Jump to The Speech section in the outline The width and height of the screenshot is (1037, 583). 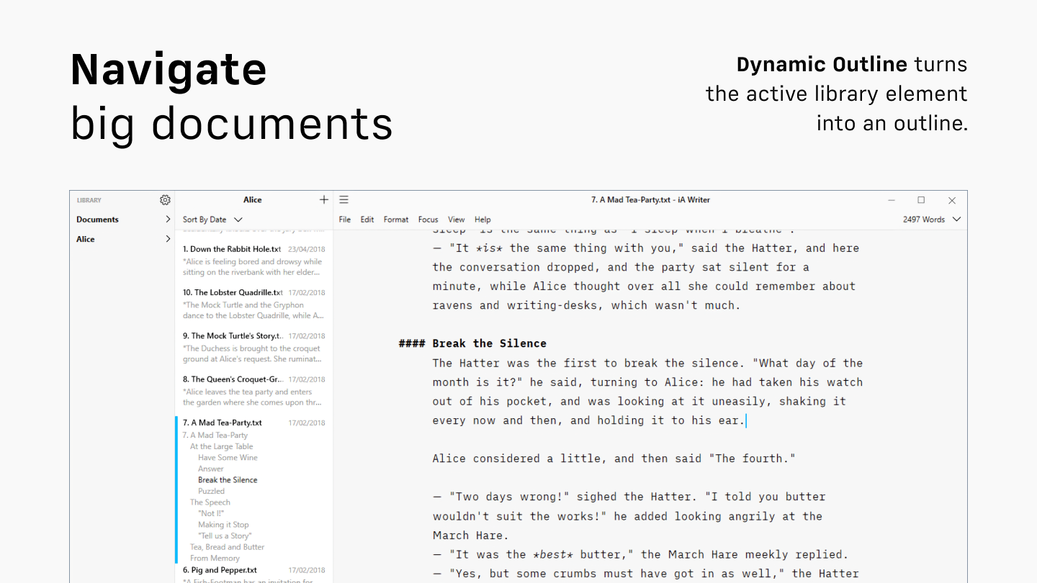[210, 502]
